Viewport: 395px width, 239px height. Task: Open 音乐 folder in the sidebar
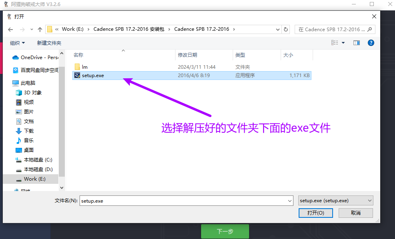pos(25,141)
